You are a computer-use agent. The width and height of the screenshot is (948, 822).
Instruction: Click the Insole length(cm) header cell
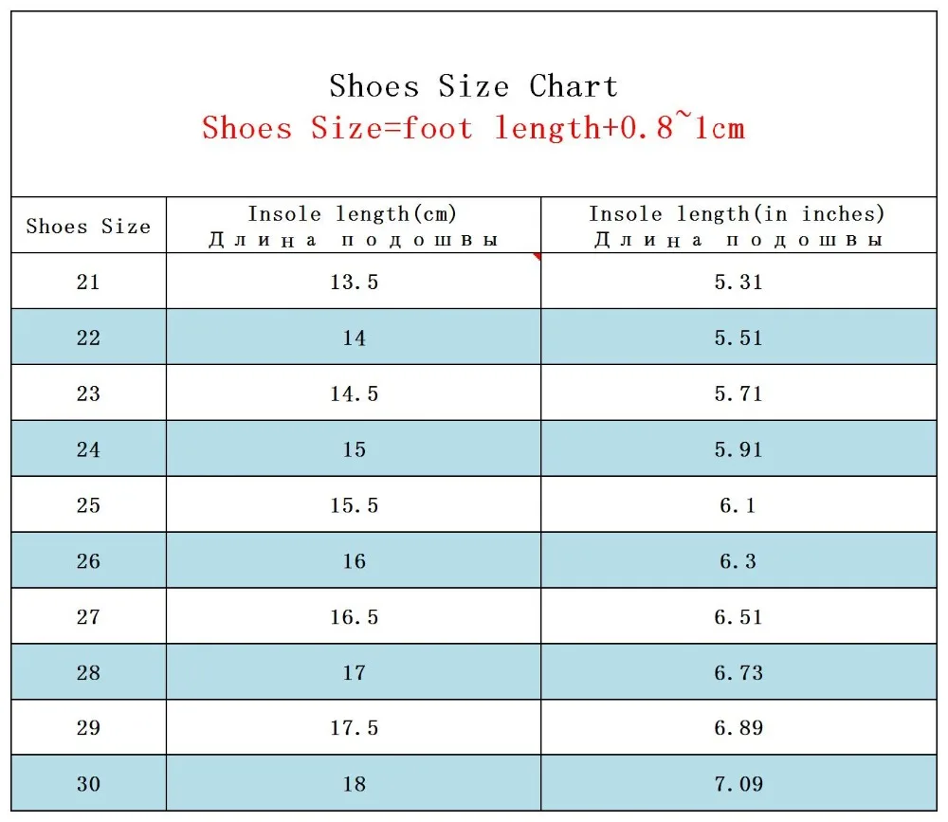[x=354, y=225]
